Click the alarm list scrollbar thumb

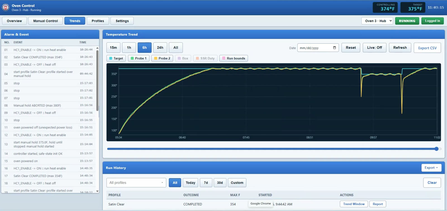coord(97,80)
